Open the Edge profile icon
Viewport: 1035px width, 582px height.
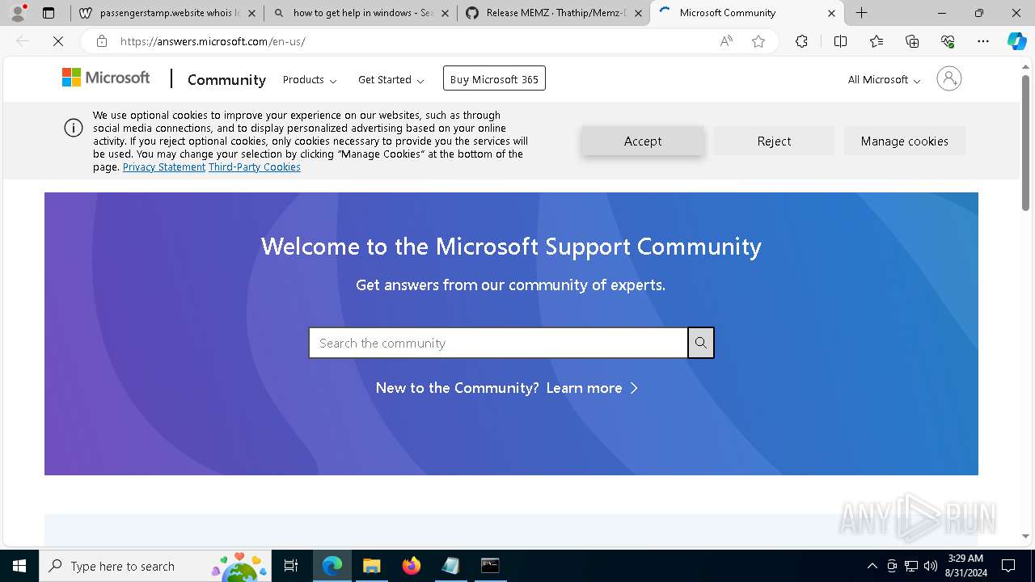coord(18,13)
